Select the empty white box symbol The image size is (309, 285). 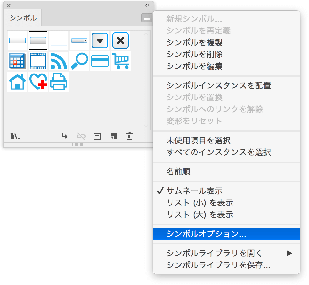coord(59,41)
